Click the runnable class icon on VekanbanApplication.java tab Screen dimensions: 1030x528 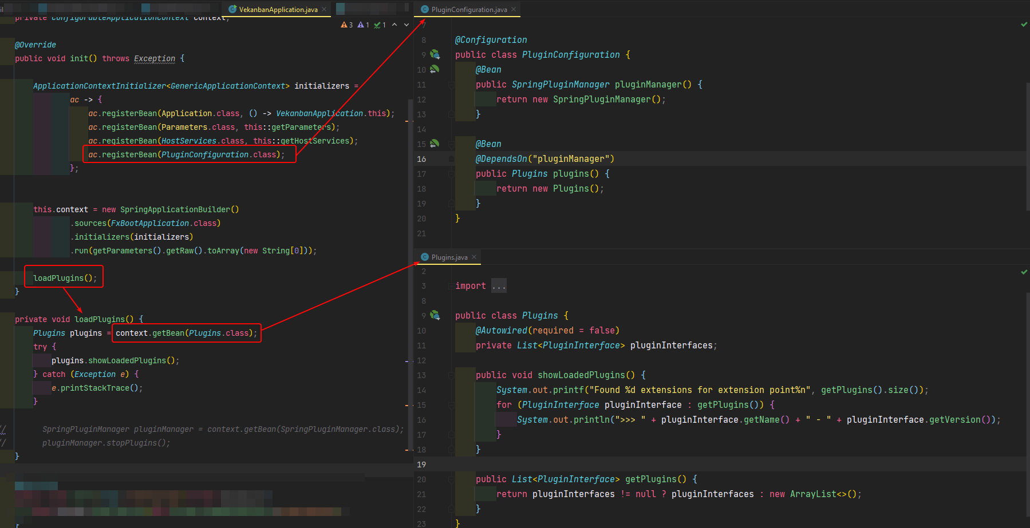(232, 9)
